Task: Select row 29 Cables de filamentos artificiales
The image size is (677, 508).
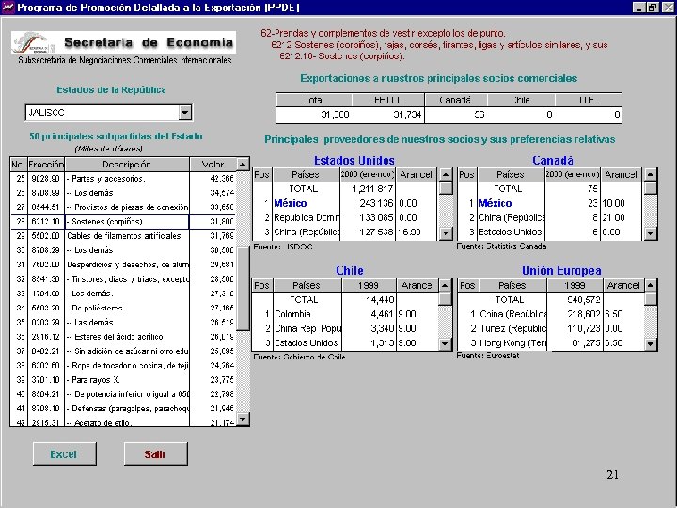Action: tap(123, 236)
